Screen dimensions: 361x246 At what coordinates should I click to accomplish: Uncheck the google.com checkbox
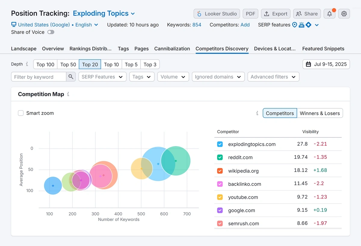[220, 210]
